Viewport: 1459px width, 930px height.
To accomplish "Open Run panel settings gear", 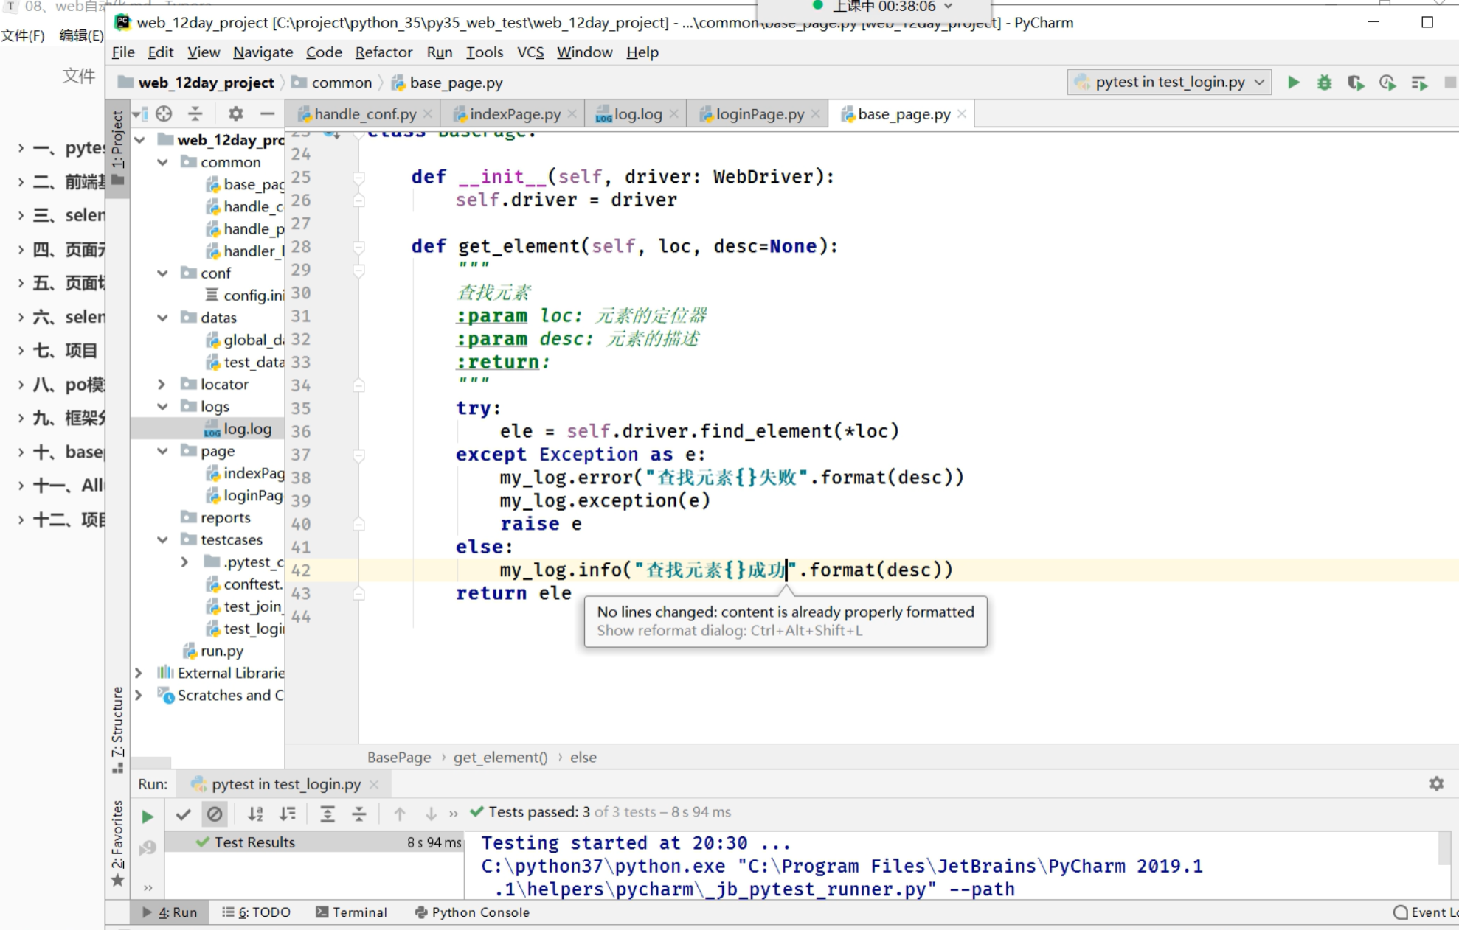I will (x=1436, y=783).
